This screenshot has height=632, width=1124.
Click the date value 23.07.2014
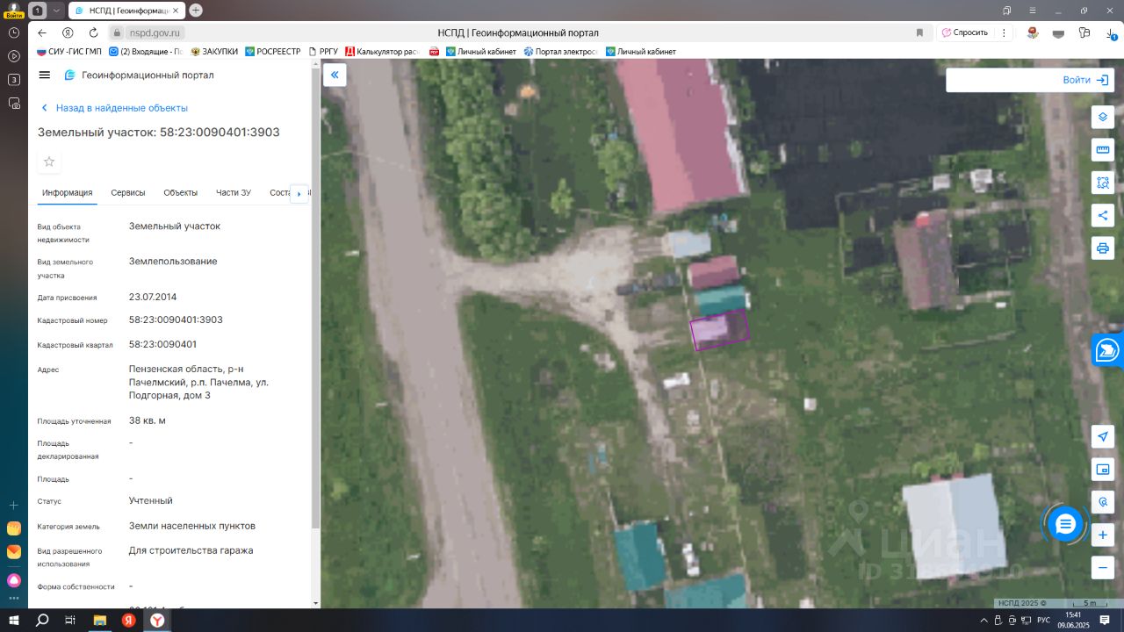153,297
